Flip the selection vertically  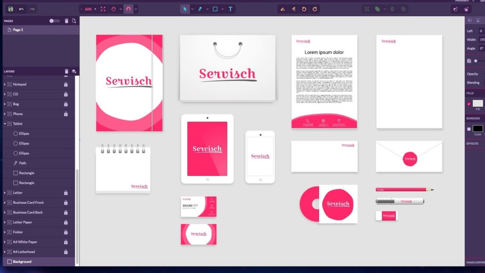(x=294, y=9)
